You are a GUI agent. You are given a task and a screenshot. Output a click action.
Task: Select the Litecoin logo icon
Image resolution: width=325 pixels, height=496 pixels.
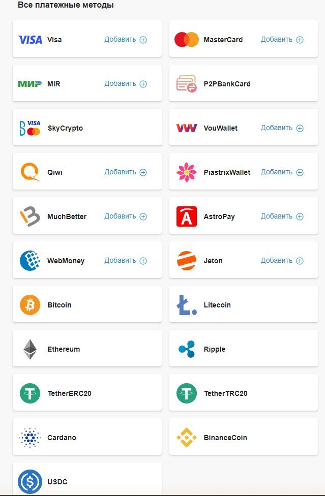186,305
